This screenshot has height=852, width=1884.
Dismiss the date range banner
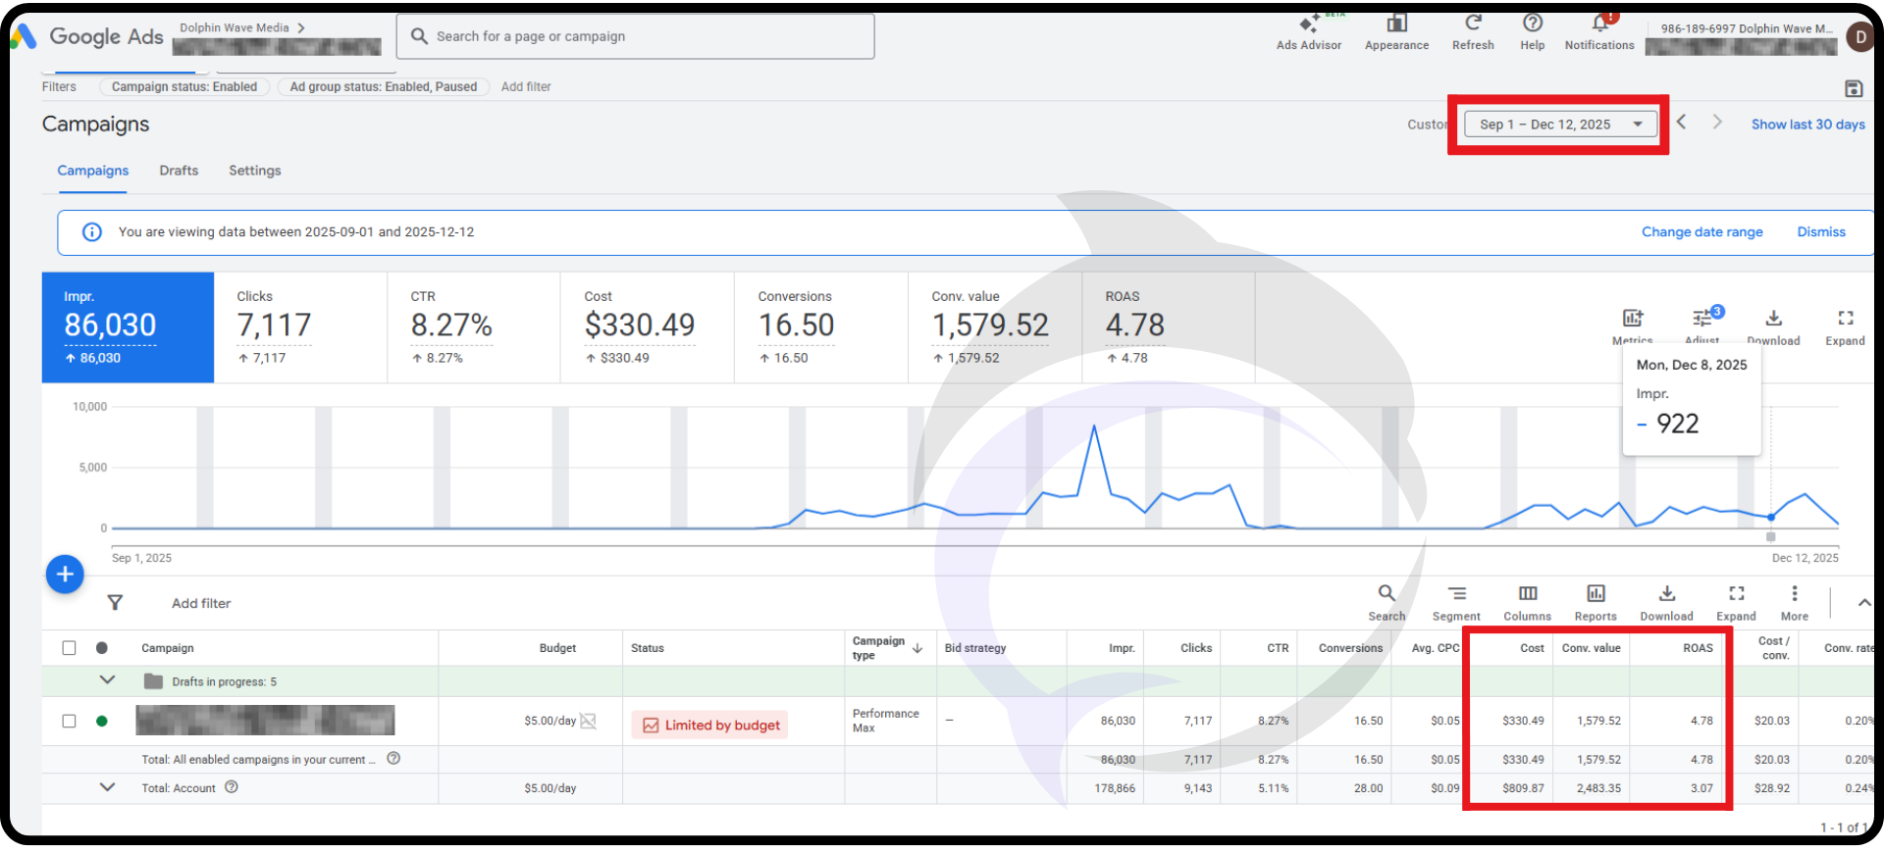pos(1821,232)
